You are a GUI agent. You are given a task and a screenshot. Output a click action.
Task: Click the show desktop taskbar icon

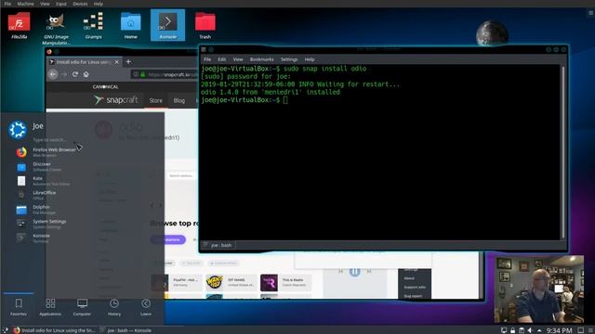(x=580, y=330)
